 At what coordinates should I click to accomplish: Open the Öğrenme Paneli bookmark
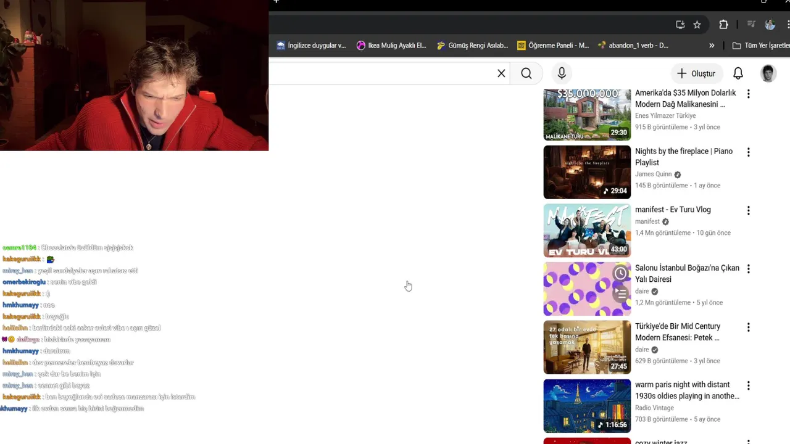pyautogui.click(x=553, y=46)
